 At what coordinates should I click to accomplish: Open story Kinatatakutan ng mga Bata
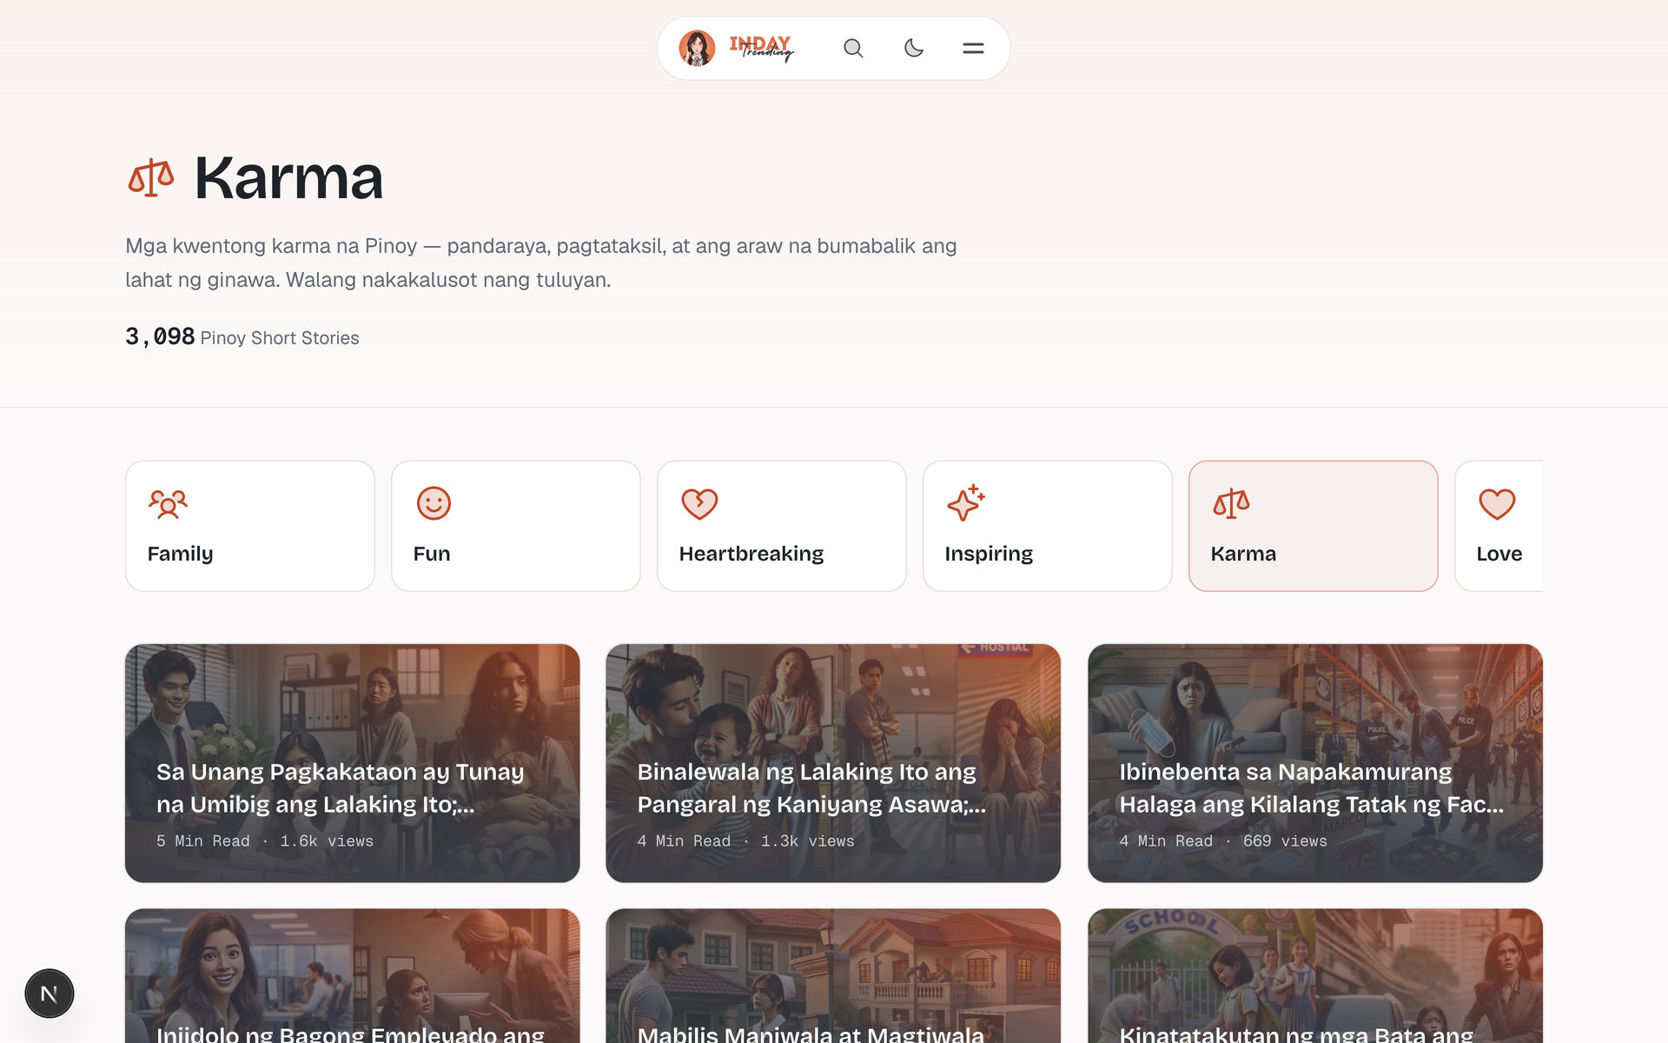1315,976
